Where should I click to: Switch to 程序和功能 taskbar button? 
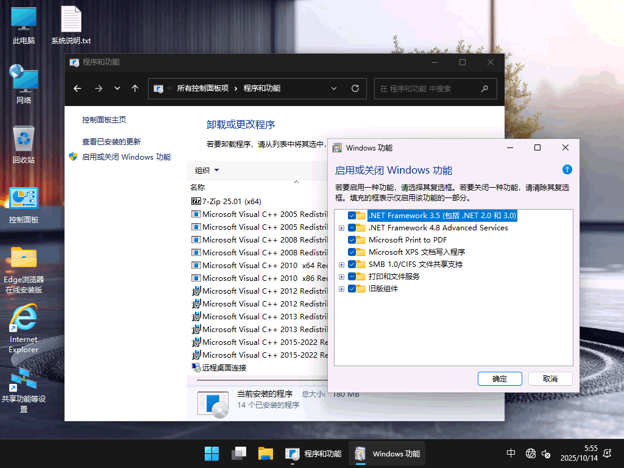(x=313, y=453)
